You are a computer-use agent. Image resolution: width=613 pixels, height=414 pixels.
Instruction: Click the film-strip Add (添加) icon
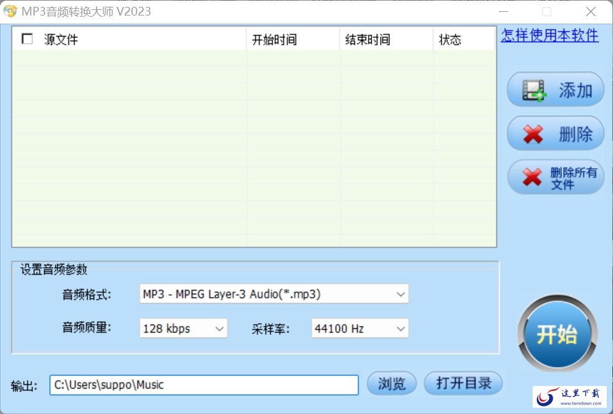coord(534,90)
